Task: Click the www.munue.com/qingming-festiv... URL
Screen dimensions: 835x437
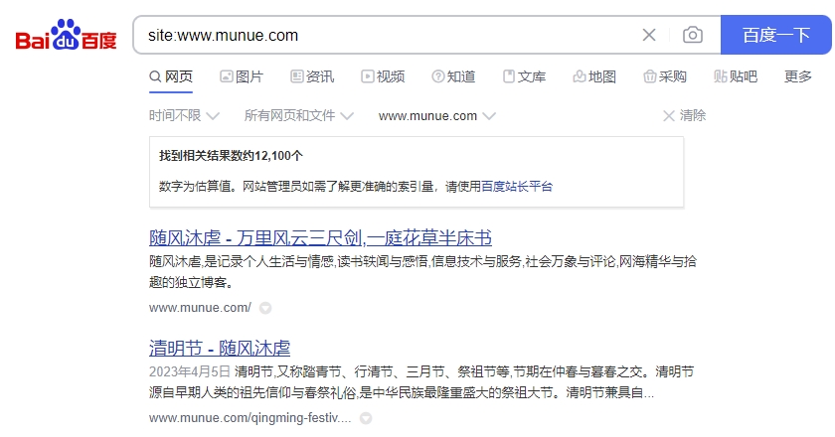Action: [x=250, y=418]
